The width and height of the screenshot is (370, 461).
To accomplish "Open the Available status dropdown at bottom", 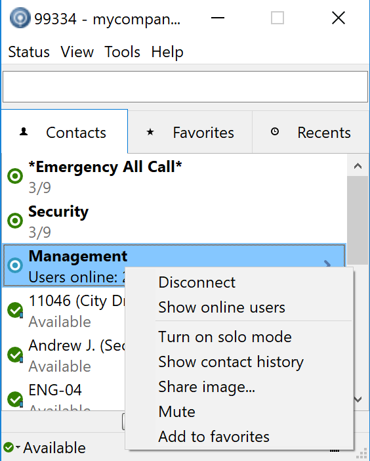I will point(12,447).
